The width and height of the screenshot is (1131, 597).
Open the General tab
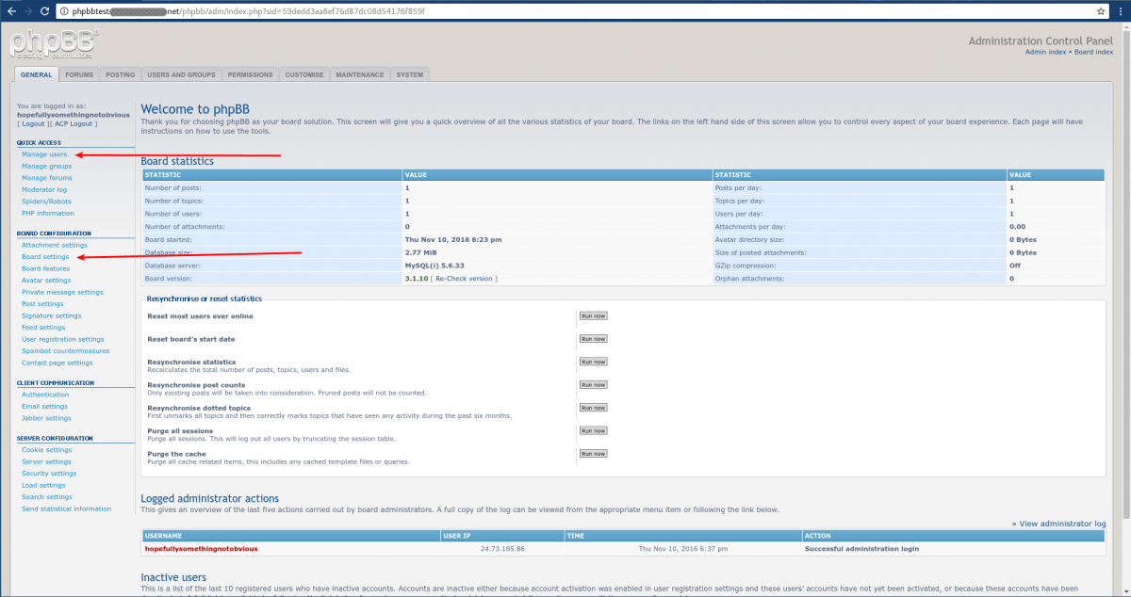tap(37, 74)
